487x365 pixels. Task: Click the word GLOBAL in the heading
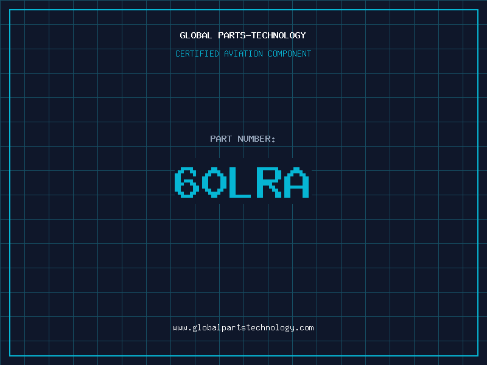click(x=195, y=35)
